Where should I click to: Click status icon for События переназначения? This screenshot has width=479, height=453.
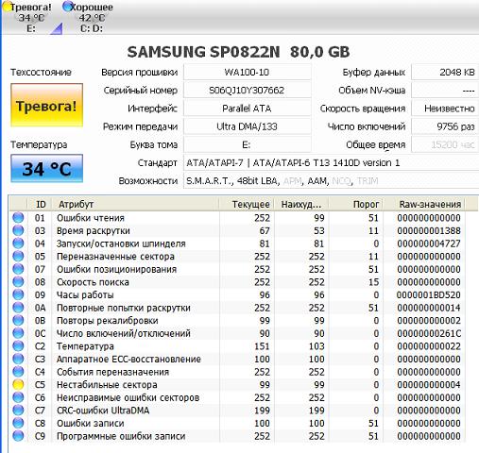[x=18, y=372]
